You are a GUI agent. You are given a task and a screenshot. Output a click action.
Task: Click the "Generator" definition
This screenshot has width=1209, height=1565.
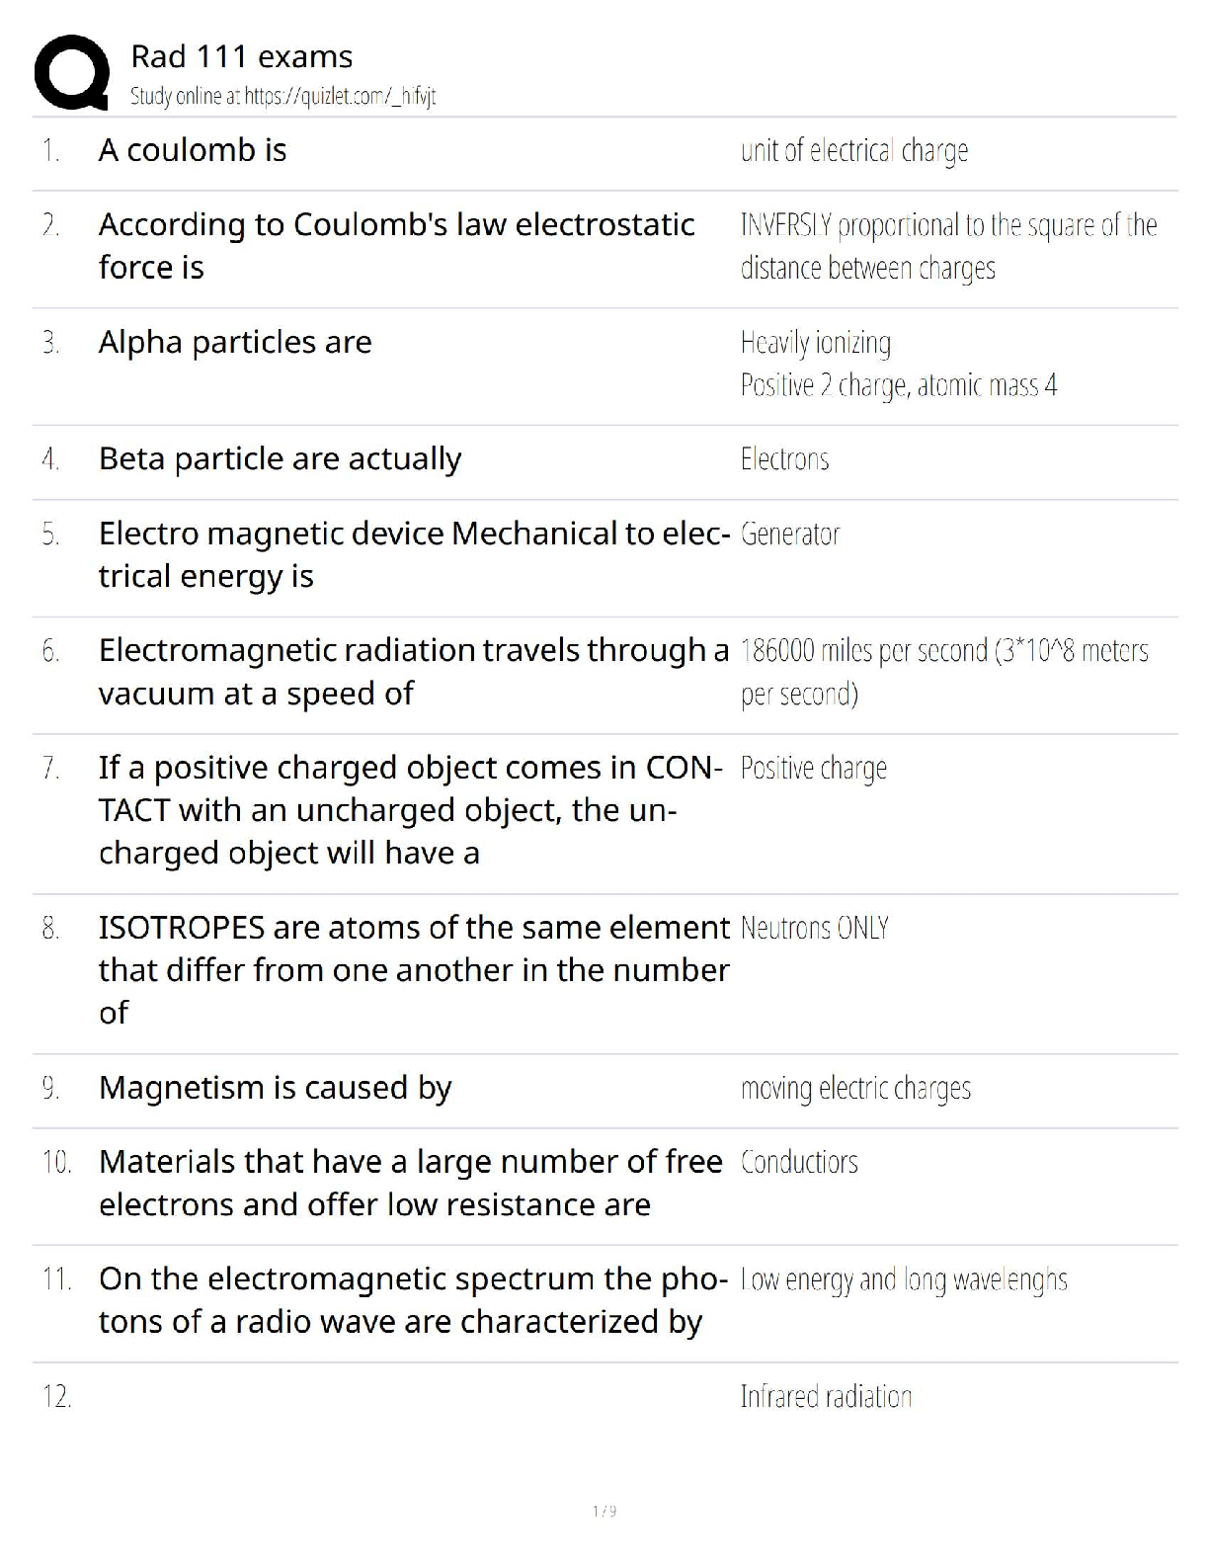click(x=789, y=535)
